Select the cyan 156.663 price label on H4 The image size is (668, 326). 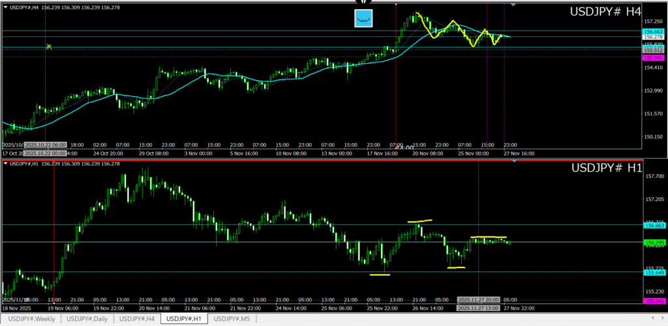pyautogui.click(x=653, y=31)
